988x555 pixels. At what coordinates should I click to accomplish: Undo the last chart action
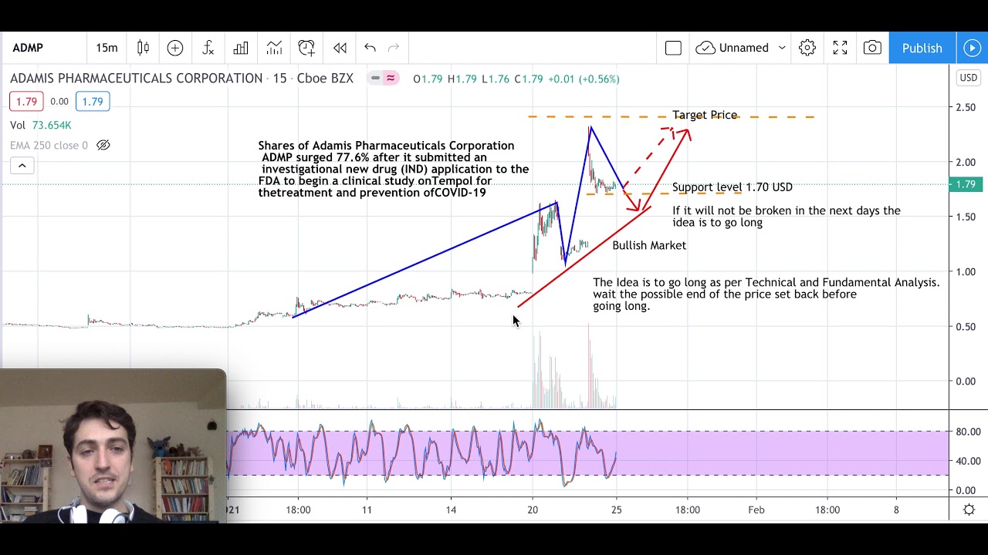coord(370,48)
